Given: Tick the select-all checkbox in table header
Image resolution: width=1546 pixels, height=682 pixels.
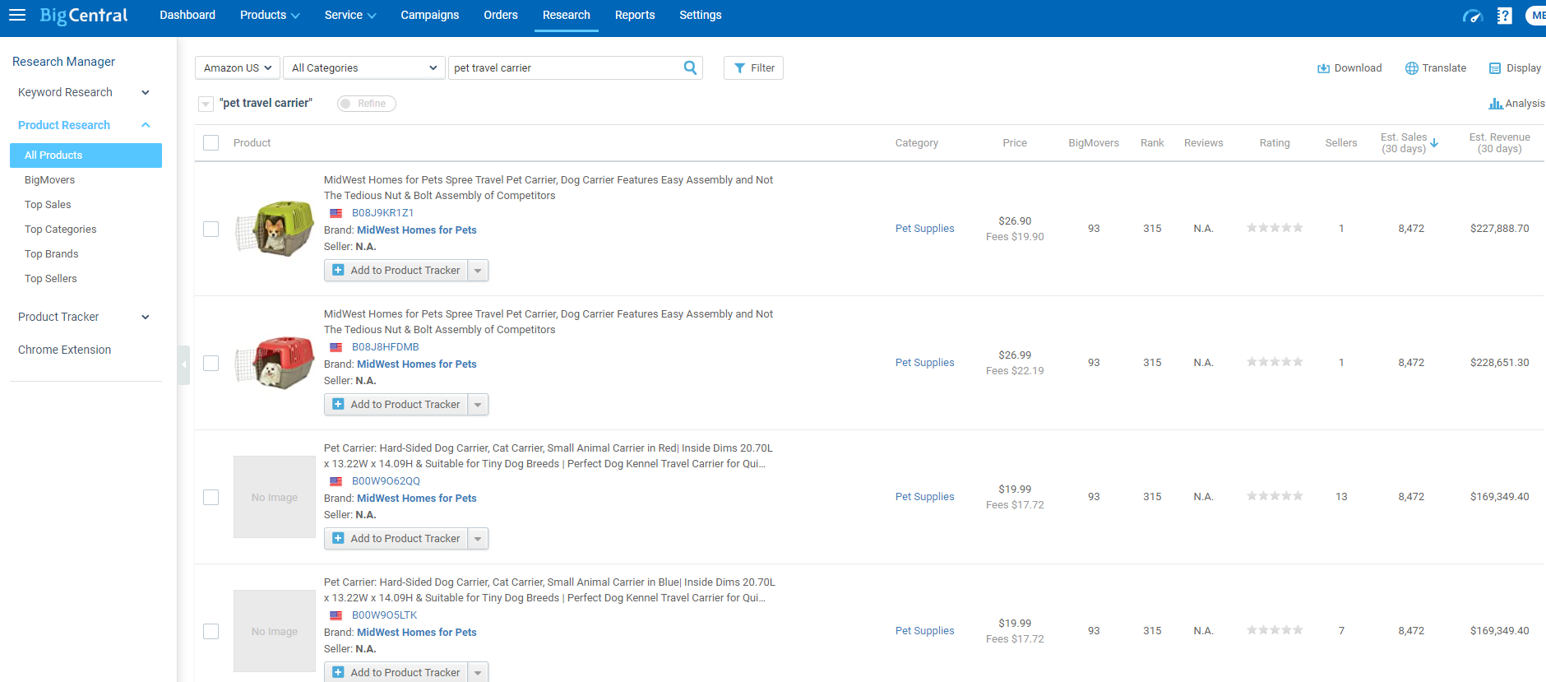Looking at the screenshot, I should (x=211, y=142).
